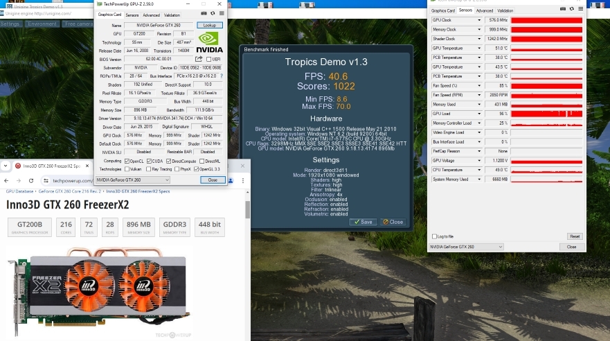The width and height of the screenshot is (610, 341).
Task: Click screenshot camera icon in GPU-Z Sensors window
Action: (x=563, y=8)
